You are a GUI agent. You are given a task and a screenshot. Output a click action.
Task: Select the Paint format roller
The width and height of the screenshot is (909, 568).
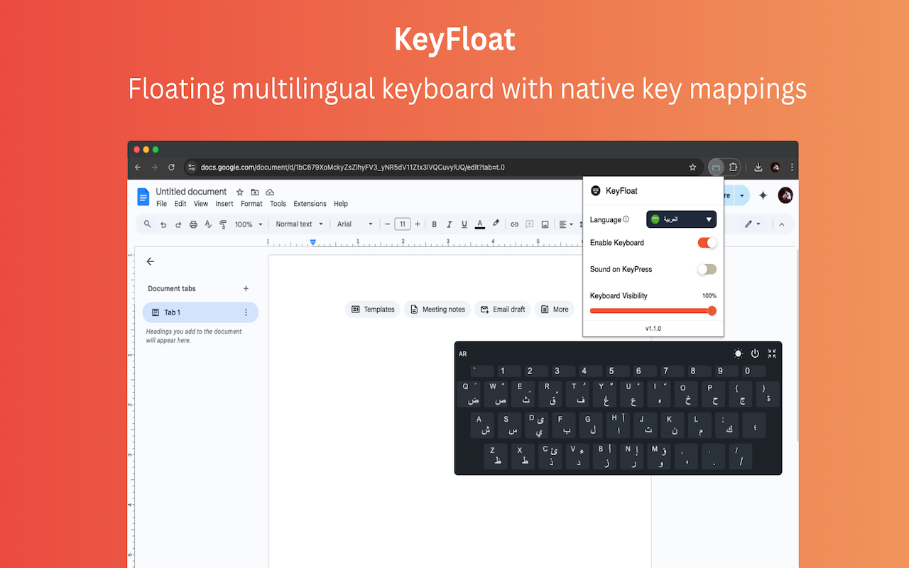(x=223, y=224)
